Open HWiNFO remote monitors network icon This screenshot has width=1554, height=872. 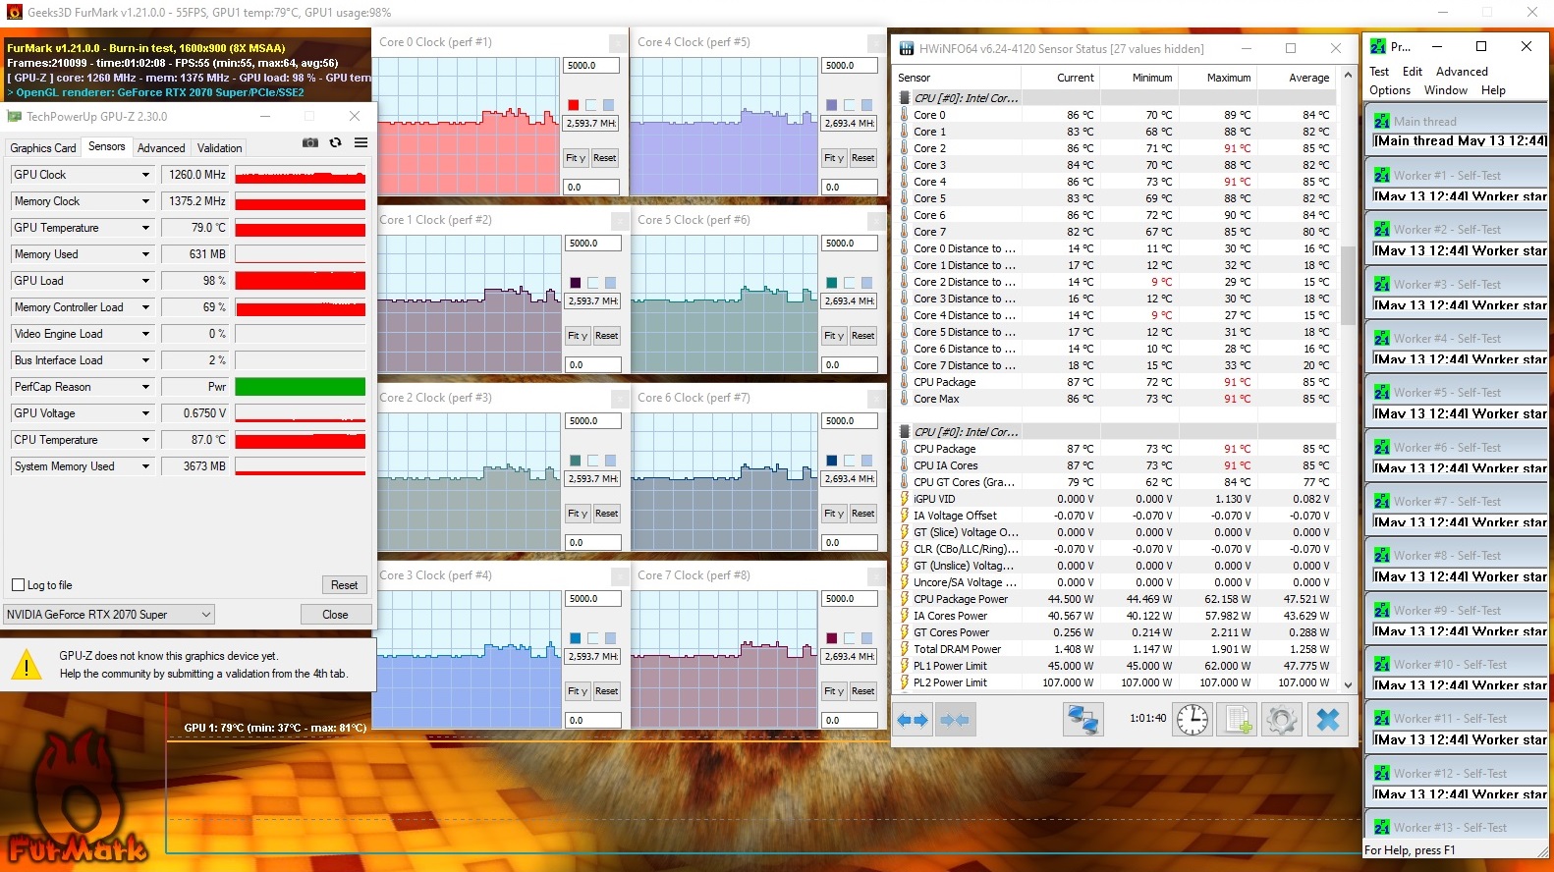click(x=1082, y=720)
